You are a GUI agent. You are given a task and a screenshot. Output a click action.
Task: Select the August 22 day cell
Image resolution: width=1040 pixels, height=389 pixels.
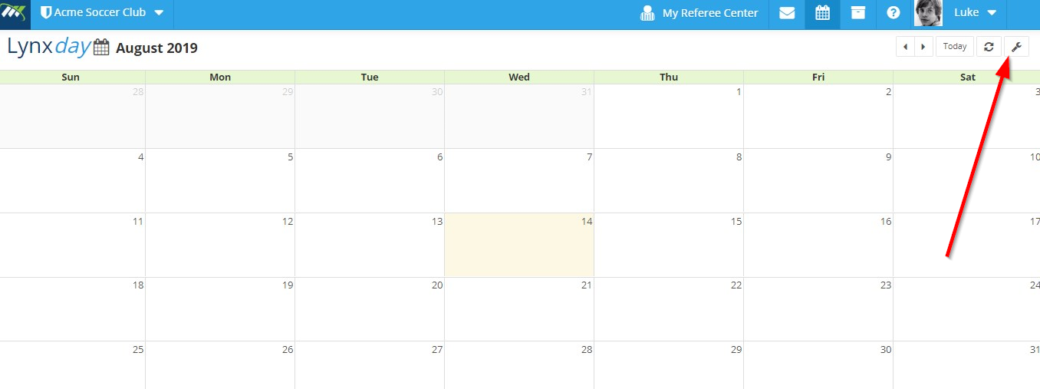(669, 309)
